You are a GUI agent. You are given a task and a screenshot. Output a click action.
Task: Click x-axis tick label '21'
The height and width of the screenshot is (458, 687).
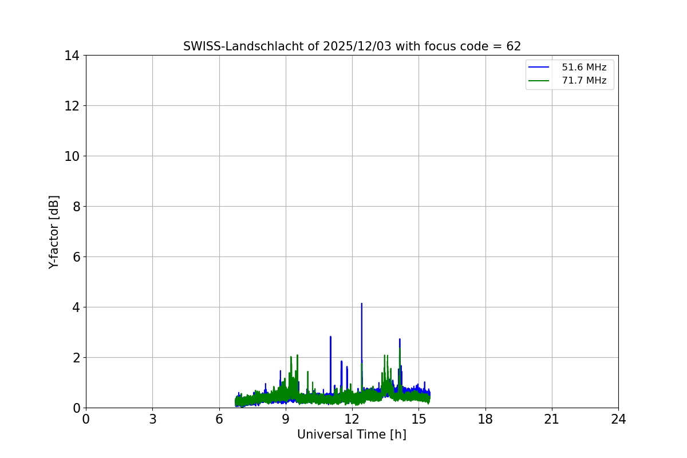tap(552, 419)
